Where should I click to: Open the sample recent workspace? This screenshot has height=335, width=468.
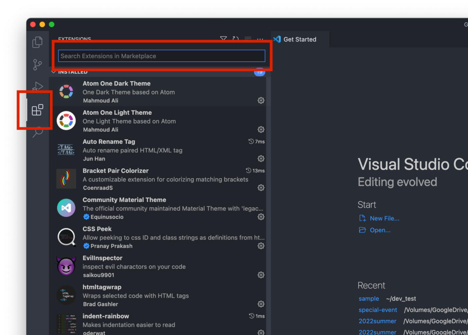point(368,298)
